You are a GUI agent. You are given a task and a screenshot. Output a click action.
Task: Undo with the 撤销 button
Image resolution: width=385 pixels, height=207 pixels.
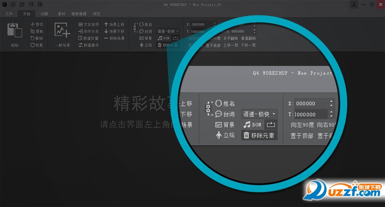[x=37, y=38]
